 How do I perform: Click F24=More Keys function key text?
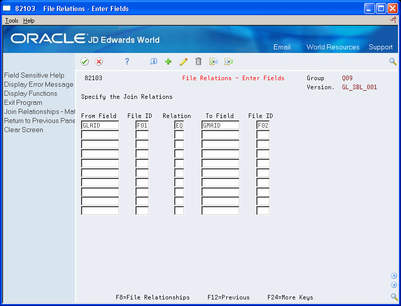pos(290,297)
